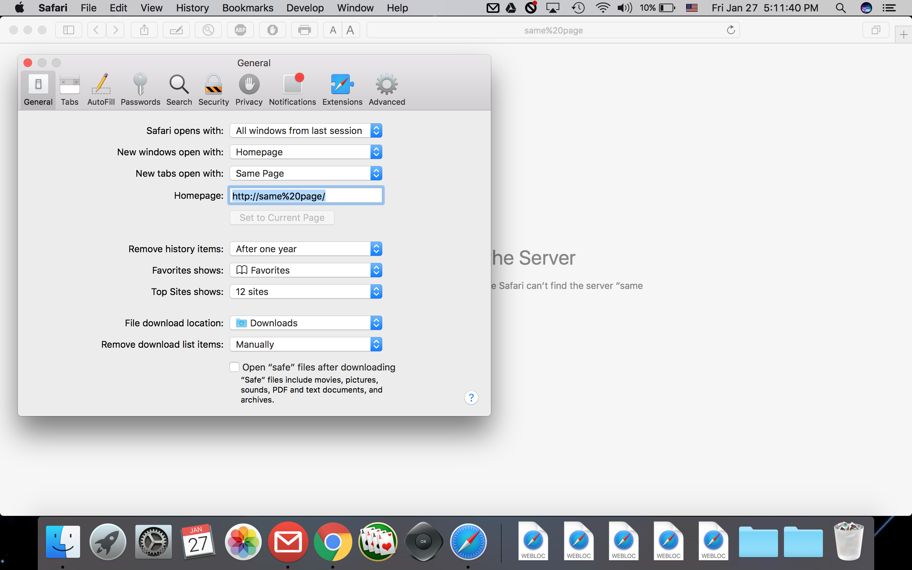Open Spotlight search in the menu bar
This screenshot has height=570, width=912.
pos(840,8)
